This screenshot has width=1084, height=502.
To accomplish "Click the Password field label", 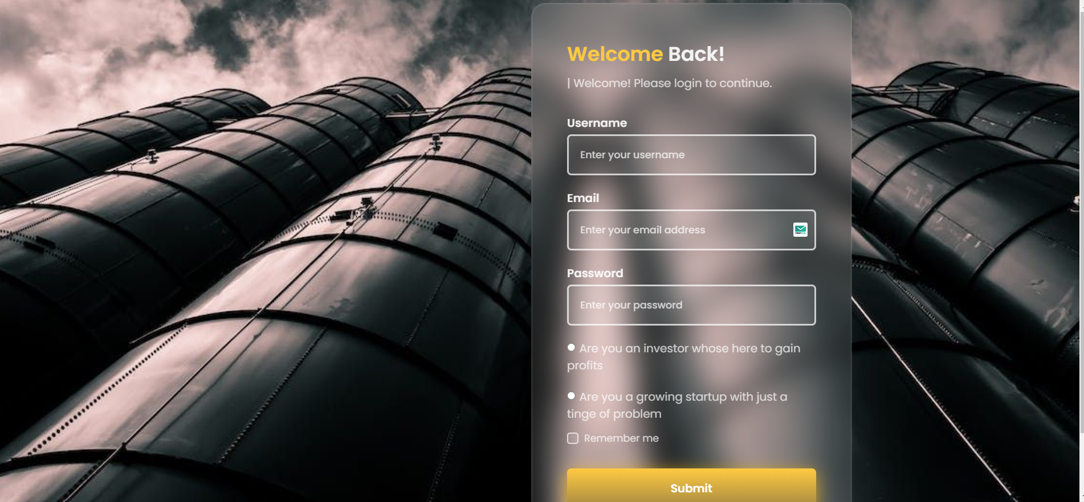I will [x=595, y=273].
